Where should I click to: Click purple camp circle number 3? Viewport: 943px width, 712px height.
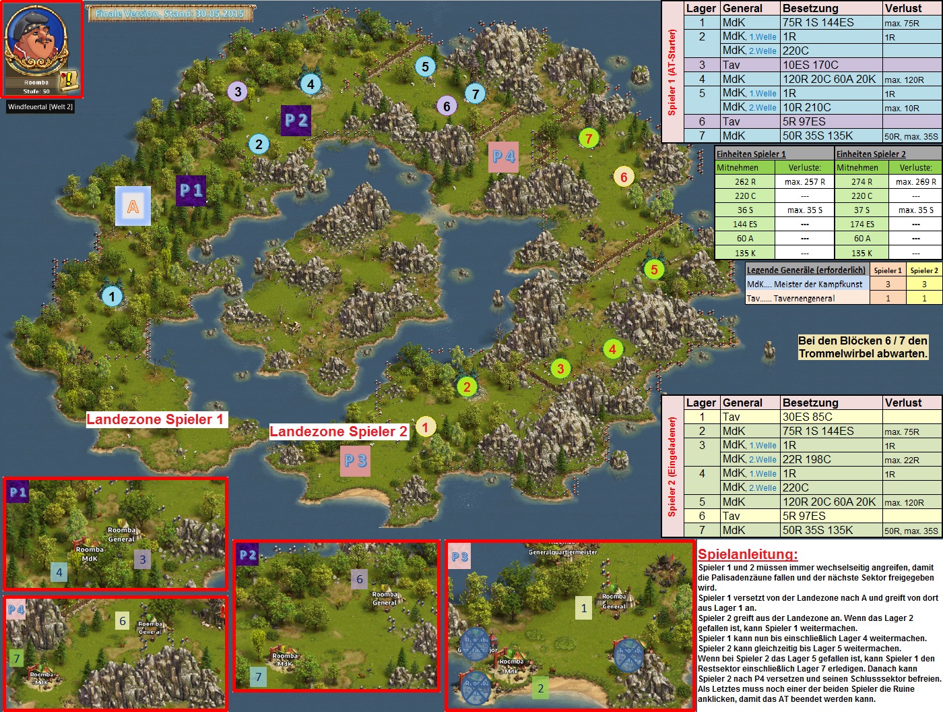[237, 92]
